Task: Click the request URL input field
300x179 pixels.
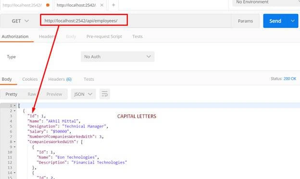Action: click(x=135, y=21)
